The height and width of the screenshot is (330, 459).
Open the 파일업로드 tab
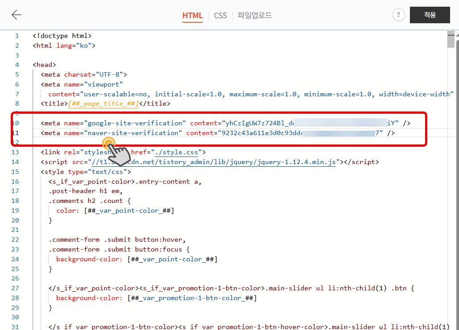255,15
